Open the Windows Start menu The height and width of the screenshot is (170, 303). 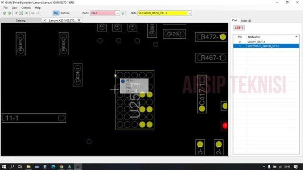(x=4, y=167)
